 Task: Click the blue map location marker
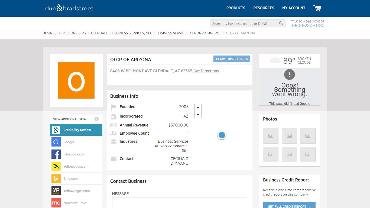[x=222, y=135]
